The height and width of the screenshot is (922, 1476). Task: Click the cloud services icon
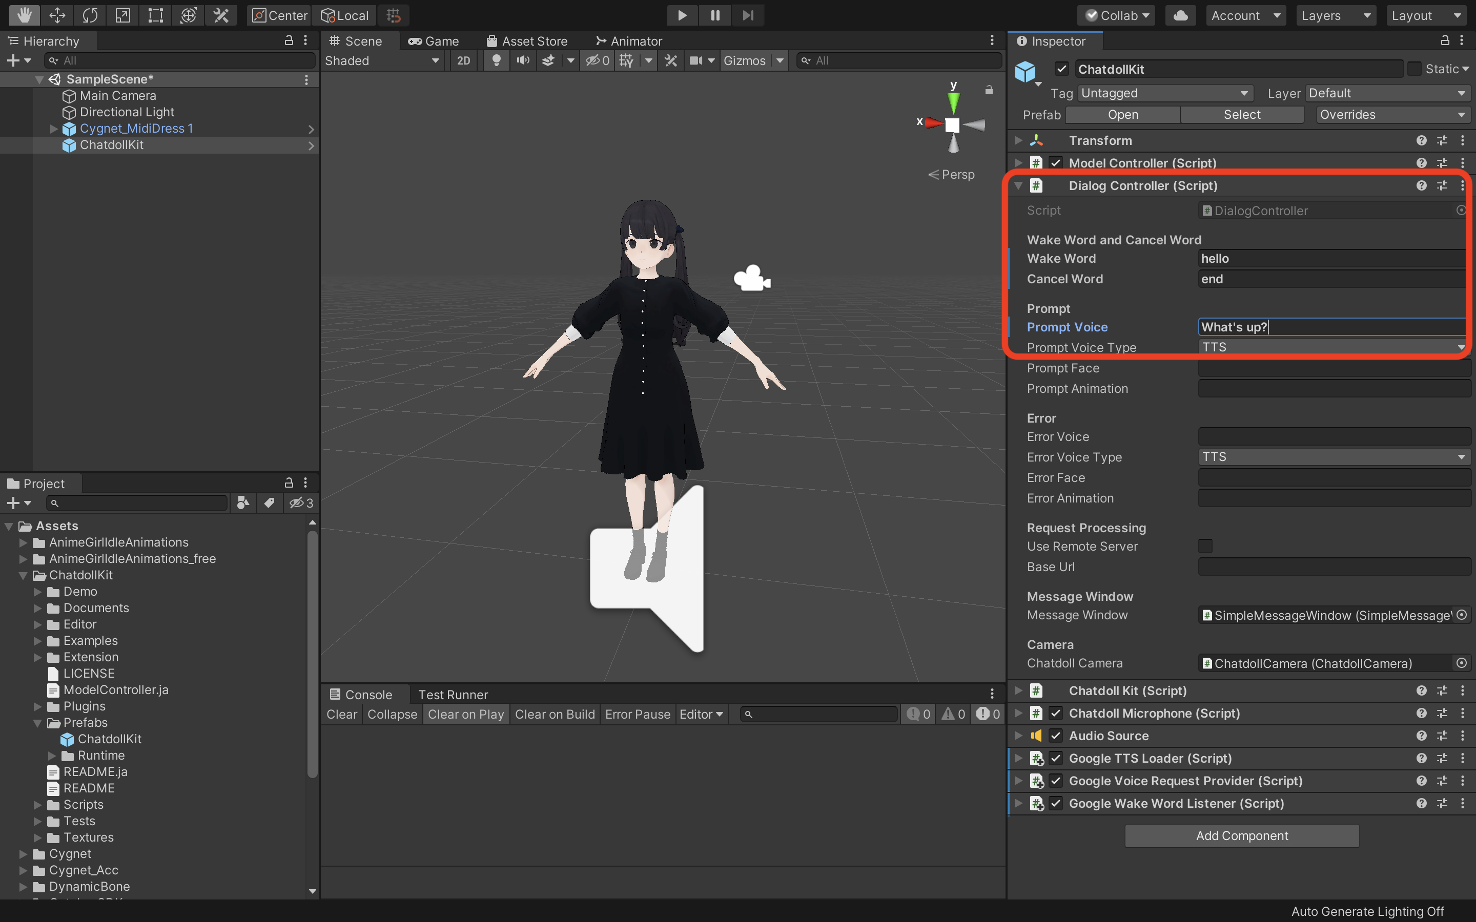click(x=1180, y=15)
